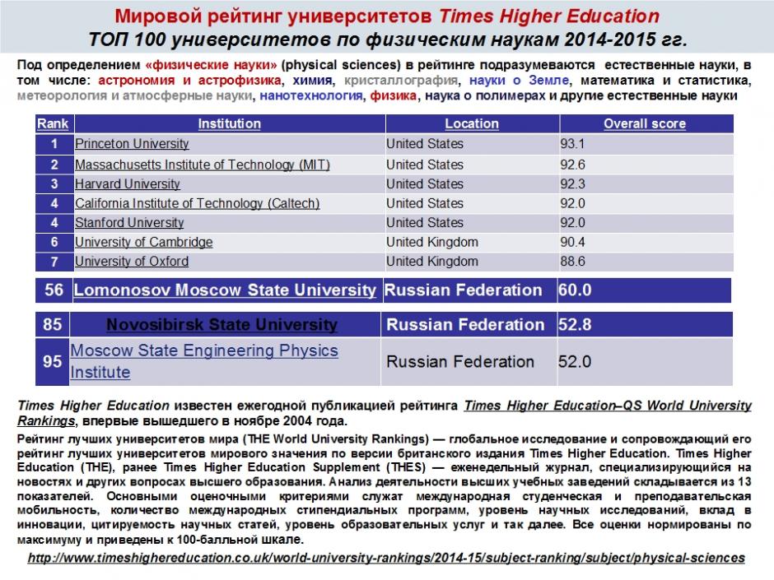This screenshot has width=774, height=580.
Task: Click the Stanford University link
Action: (129, 223)
